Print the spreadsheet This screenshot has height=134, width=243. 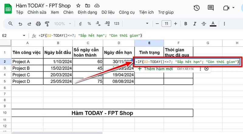[38, 24]
